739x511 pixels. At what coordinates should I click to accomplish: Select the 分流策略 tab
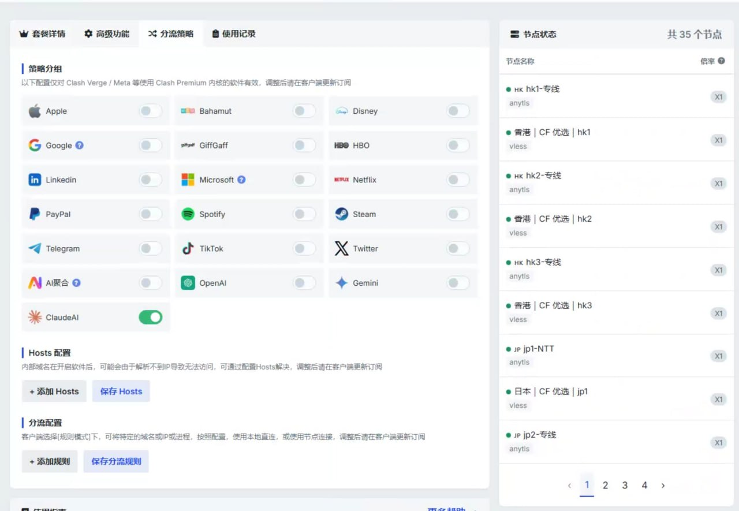[x=170, y=33]
